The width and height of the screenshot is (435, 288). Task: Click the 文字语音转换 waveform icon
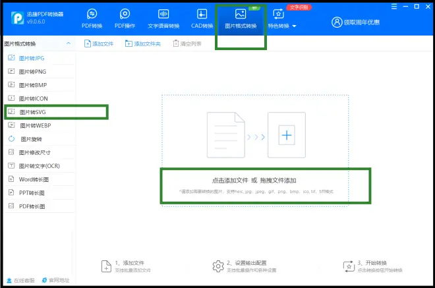(163, 14)
